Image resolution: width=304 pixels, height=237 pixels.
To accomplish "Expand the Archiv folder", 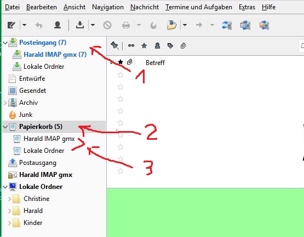I will (x=5, y=103).
